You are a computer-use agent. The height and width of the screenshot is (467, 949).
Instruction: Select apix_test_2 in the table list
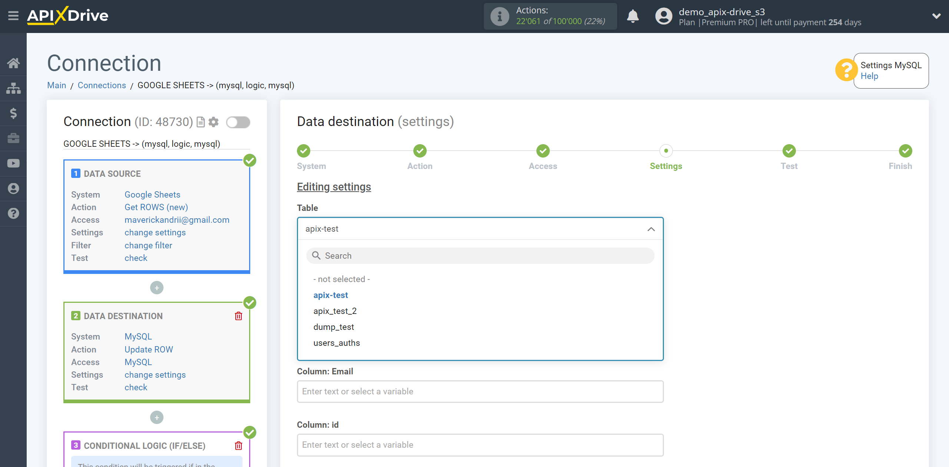point(335,311)
